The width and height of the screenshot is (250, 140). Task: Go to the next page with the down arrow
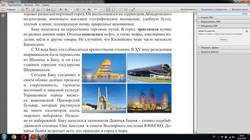point(66,9)
